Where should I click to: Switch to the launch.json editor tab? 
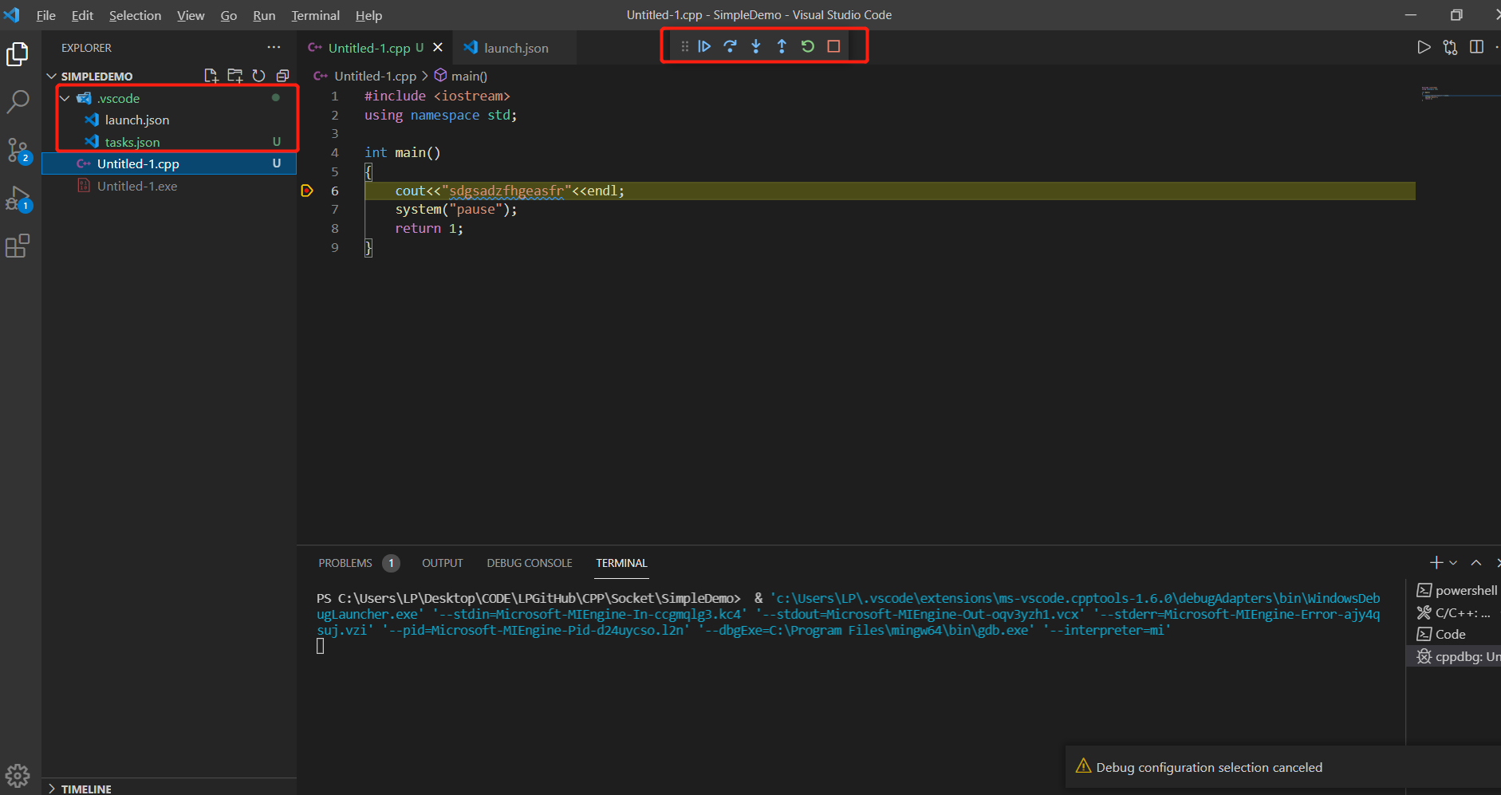click(x=514, y=48)
